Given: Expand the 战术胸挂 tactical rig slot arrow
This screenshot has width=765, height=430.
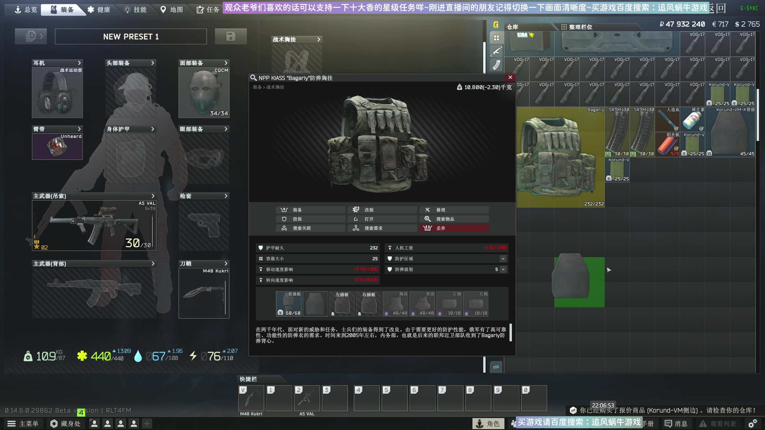Looking at the screenshot, I should pyautogui.click(x=319, y=39).
